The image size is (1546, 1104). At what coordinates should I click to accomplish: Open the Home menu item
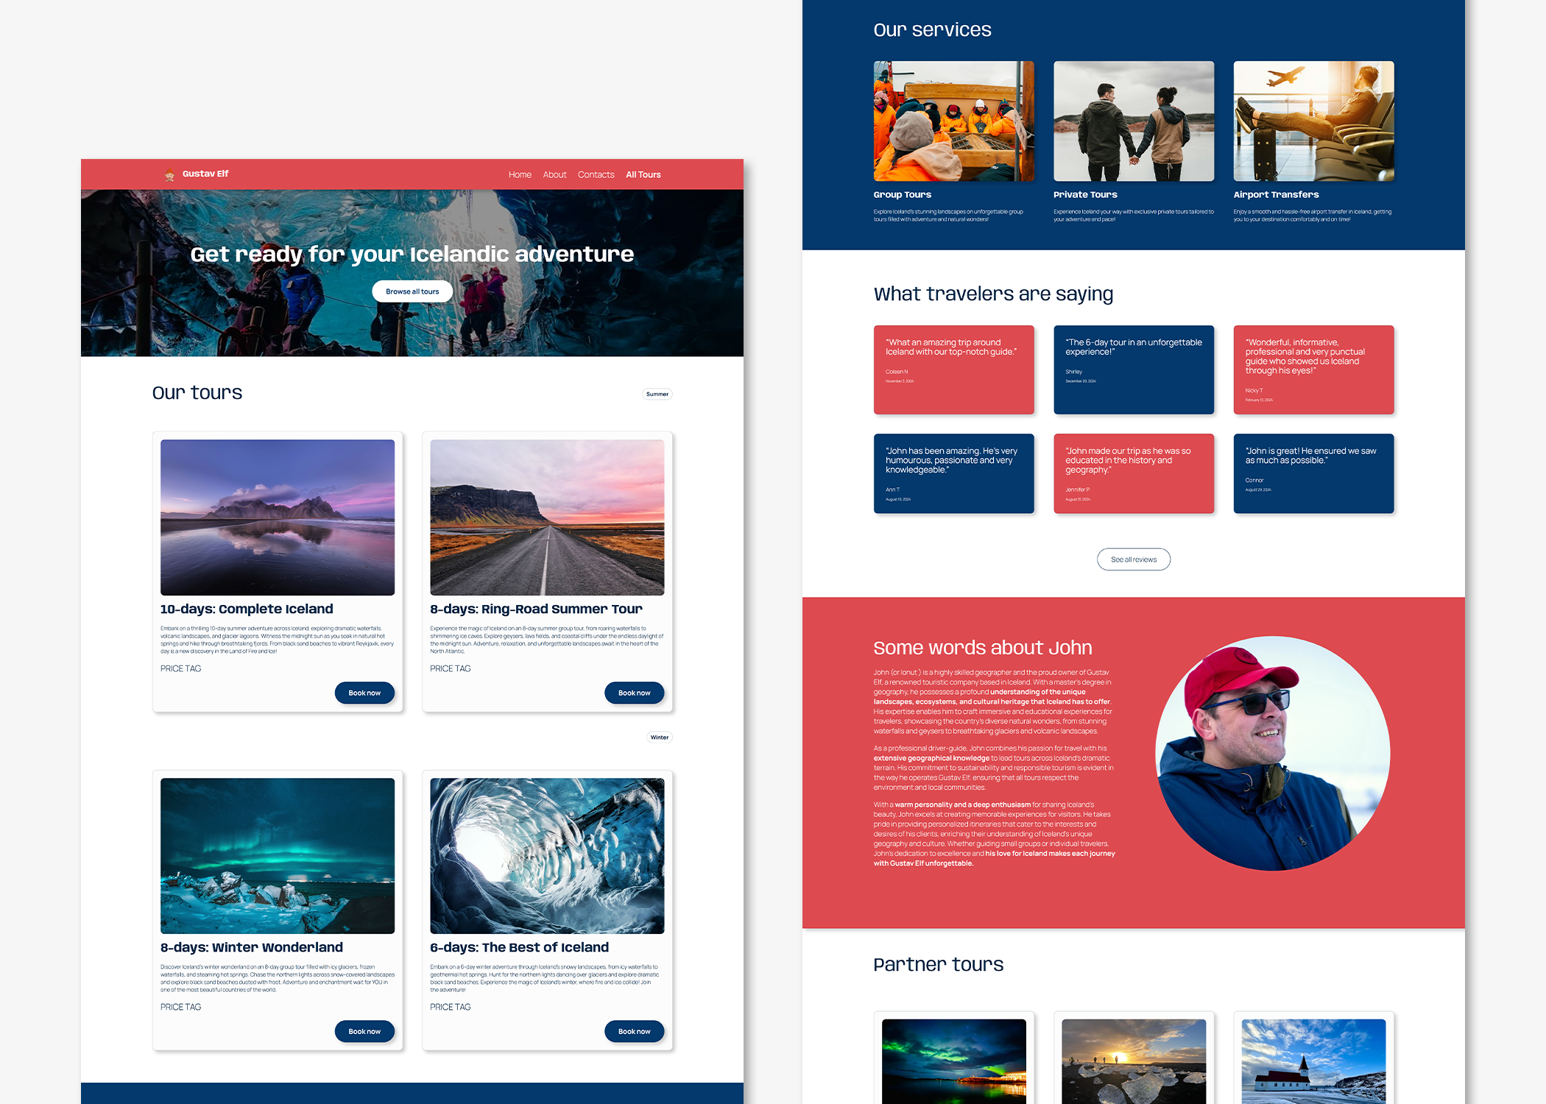[520, 174]
